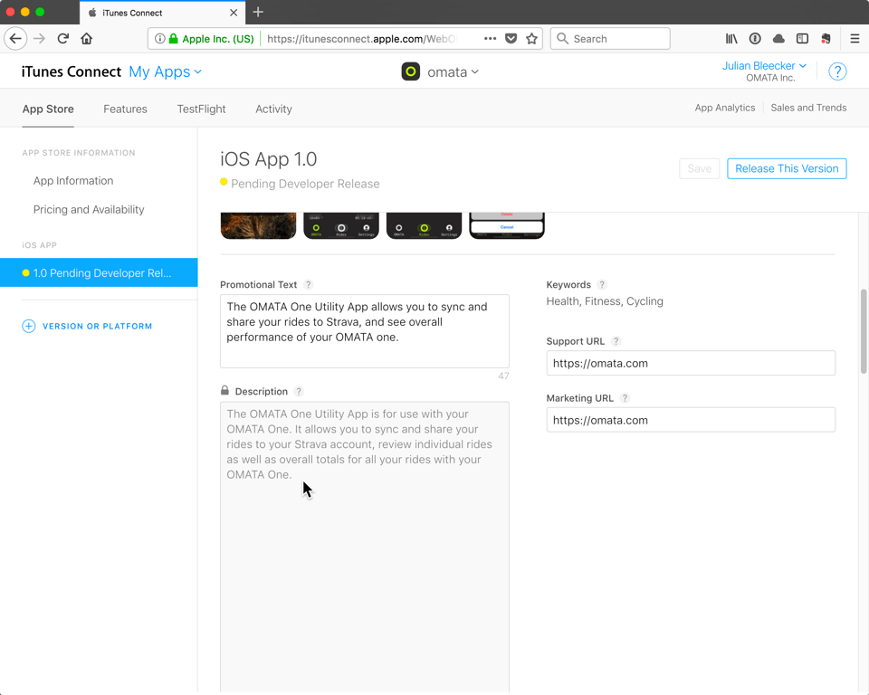Switch to the Features tab

[125, 109]
